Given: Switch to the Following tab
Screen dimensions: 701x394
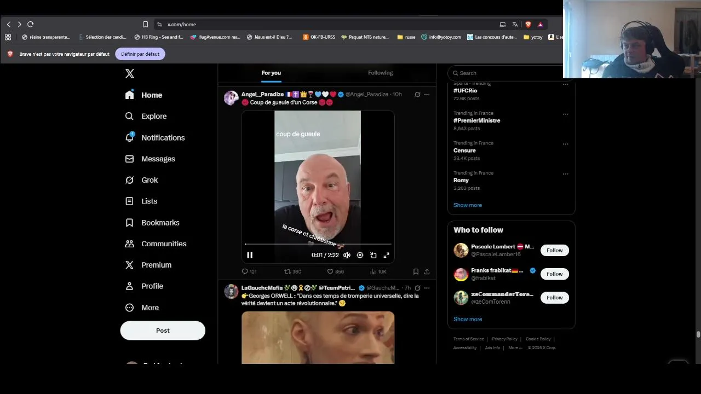Looking at the screenshot, I should (x=380, y=73).
